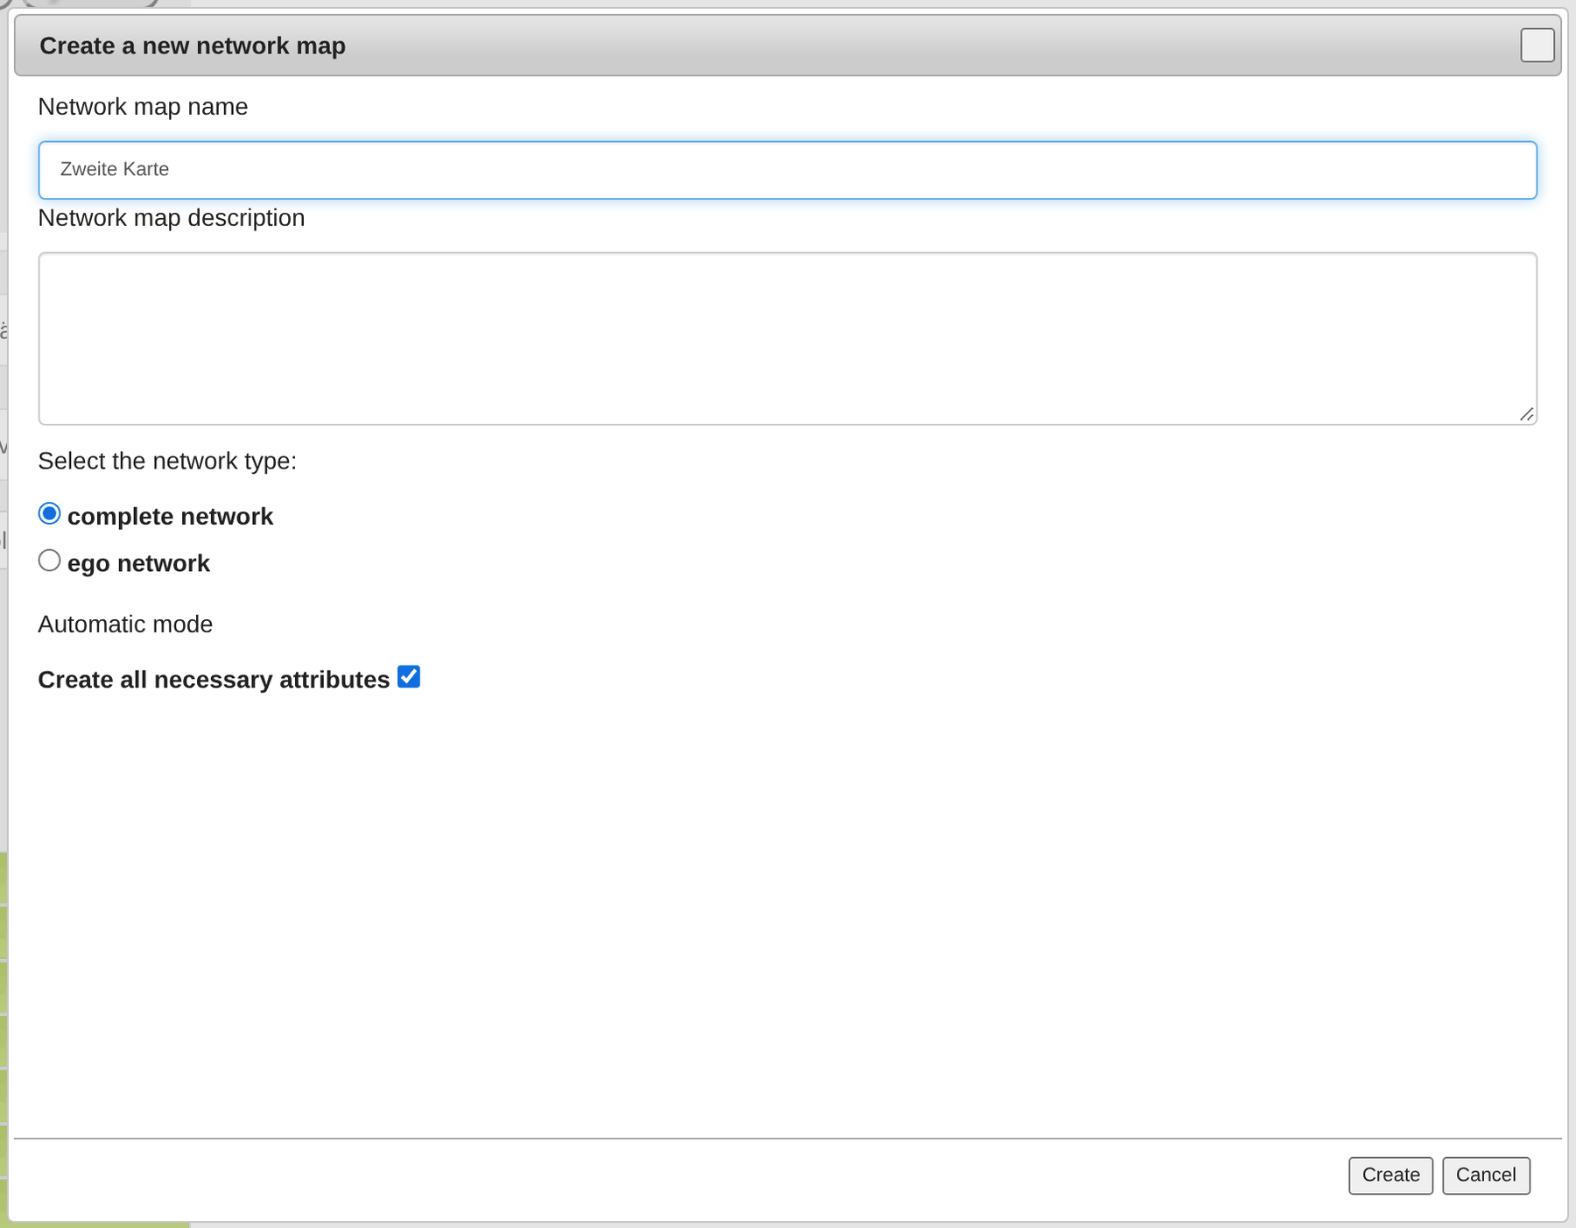Cancel the new network map dialog
The image size is (1576, 1228).
pos(1486,1175)
